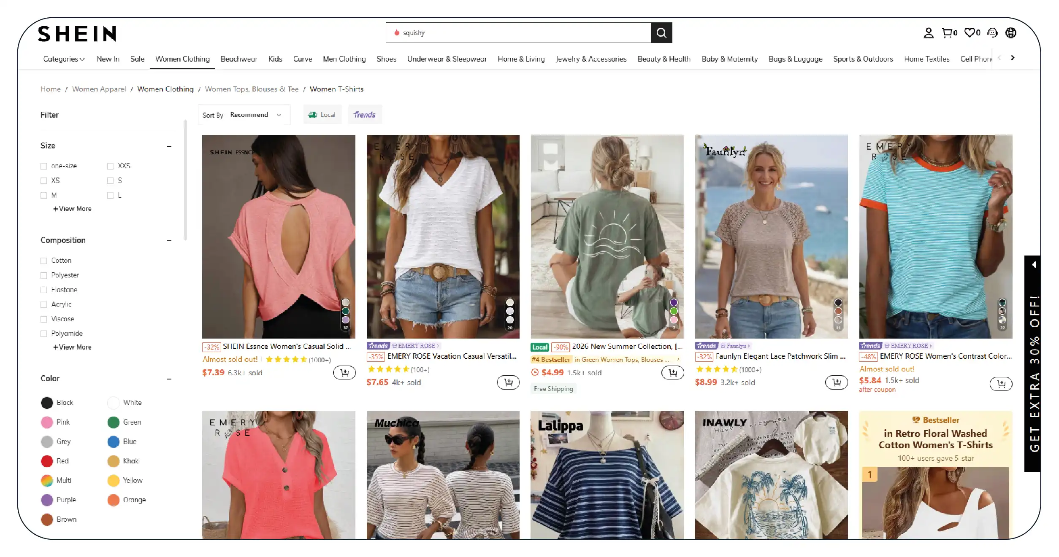Collapse the 30% off side banner arrow
The image size is (1059, 557).
tap(1034, 265)
